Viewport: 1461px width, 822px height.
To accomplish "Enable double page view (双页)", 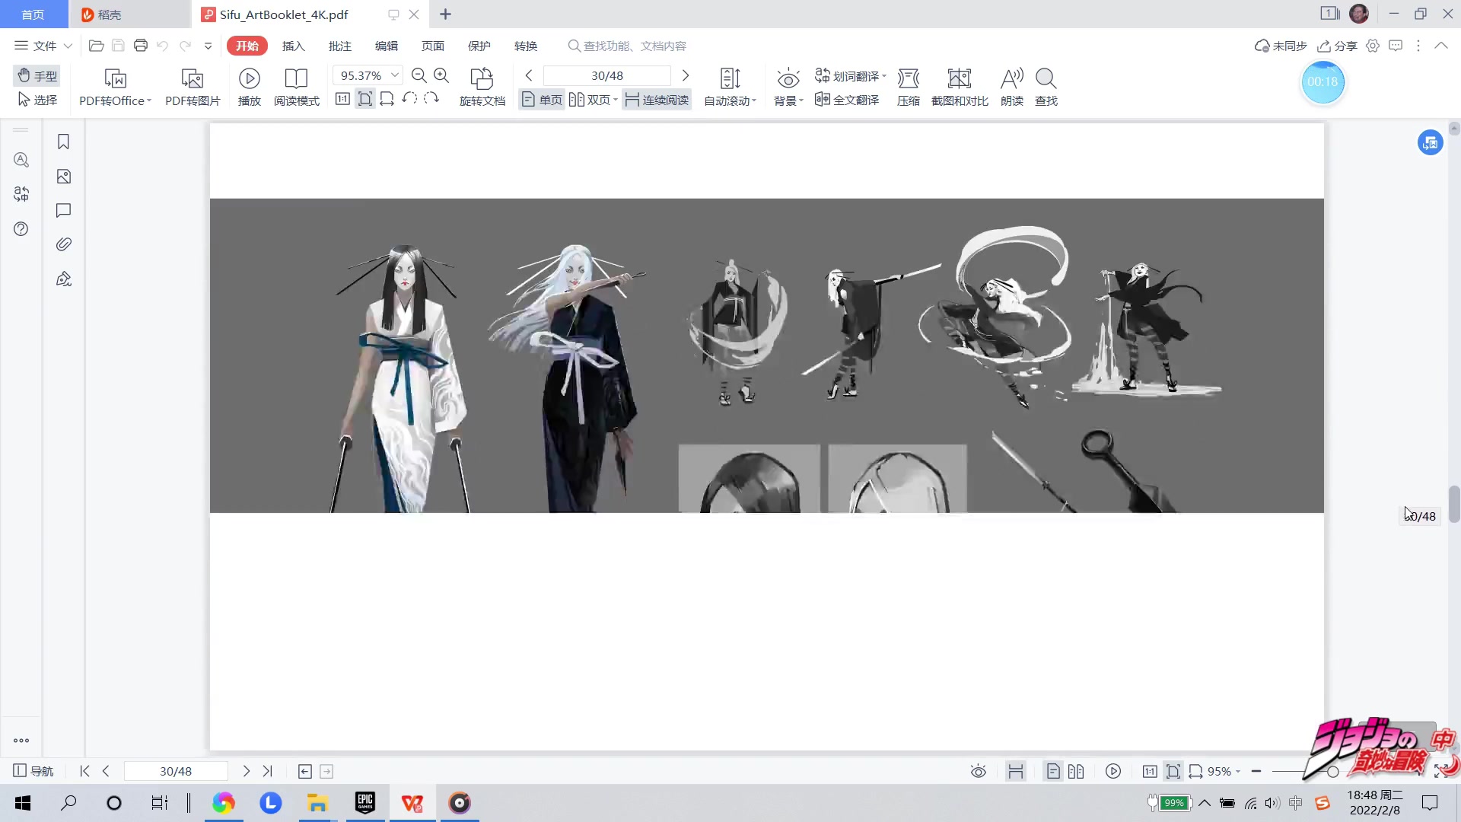I will 594,100.
